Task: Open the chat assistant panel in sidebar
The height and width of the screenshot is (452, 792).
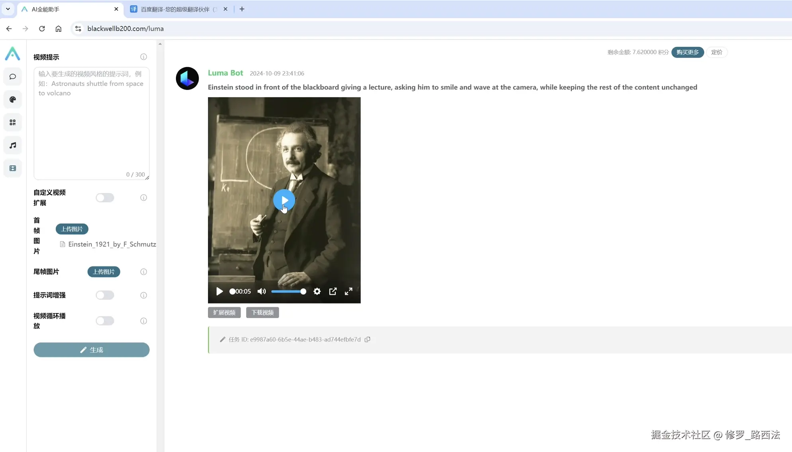Action: [12, 77]
